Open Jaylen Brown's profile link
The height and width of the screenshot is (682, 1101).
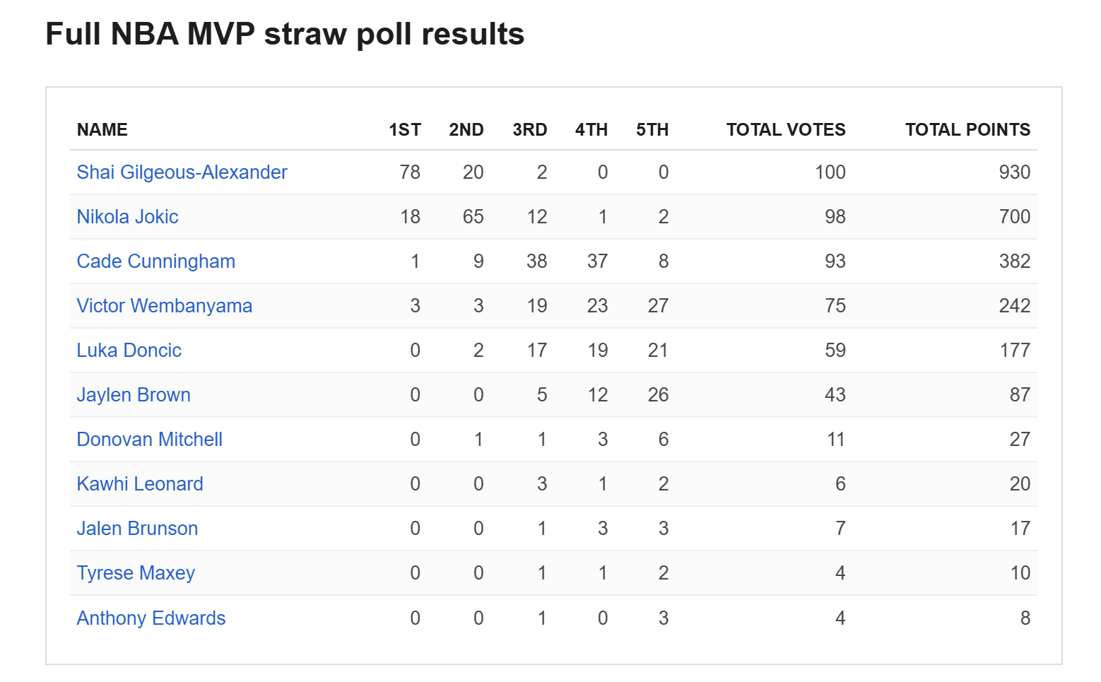(134, 395)
